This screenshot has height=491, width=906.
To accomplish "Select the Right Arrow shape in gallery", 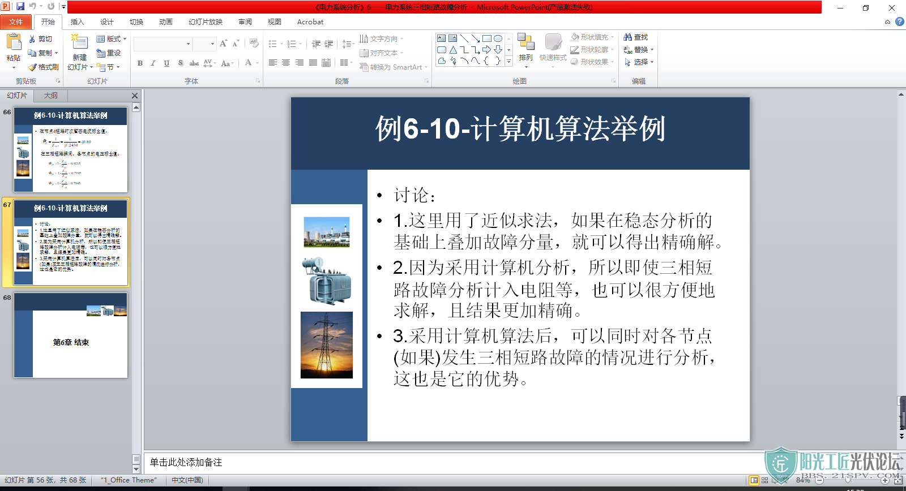I will click(x=486, y=50).
